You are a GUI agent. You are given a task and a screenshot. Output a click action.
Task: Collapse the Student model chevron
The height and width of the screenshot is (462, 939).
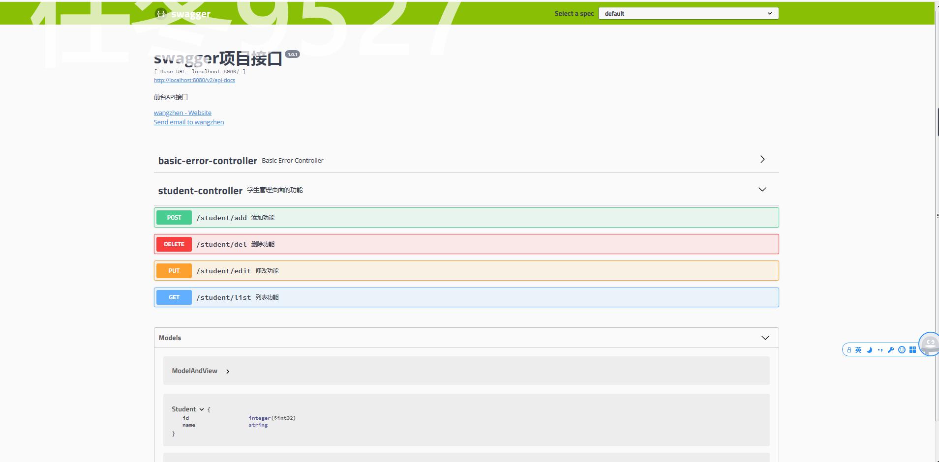[202, 409]
